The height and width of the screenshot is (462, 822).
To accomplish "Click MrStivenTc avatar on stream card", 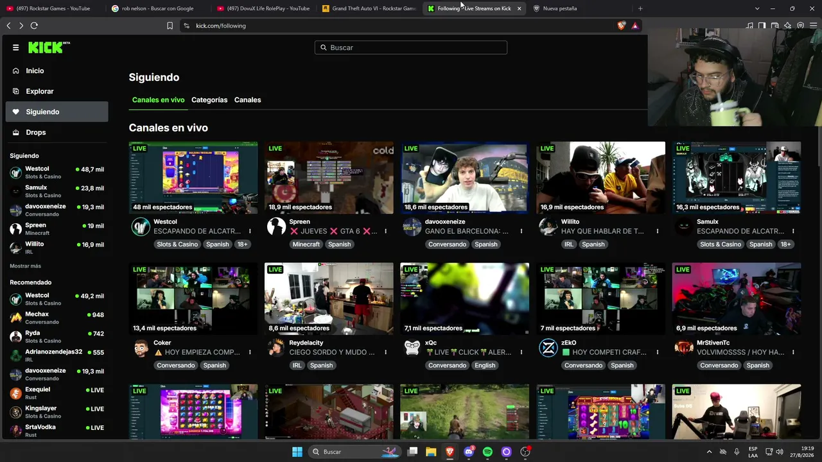I will click(x=683, y=348).
